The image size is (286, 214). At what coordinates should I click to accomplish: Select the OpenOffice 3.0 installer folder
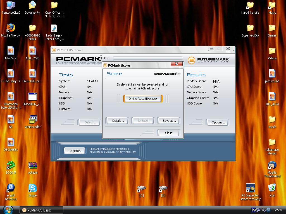pyautogui.click(x=54, y=9)
